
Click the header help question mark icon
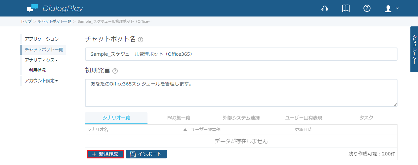pos(367,9)
